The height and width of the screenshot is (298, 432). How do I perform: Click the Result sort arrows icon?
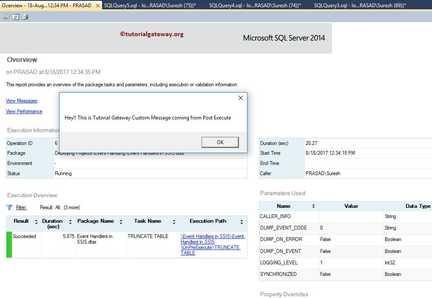[35, 221]
